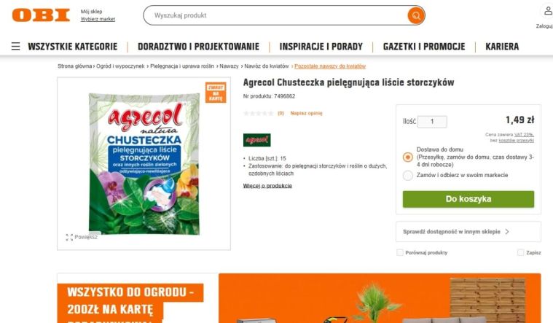Viewport: 553px width, 323px height.
Task: Check the Porównaj produkty checkbox
Action: 400,252
